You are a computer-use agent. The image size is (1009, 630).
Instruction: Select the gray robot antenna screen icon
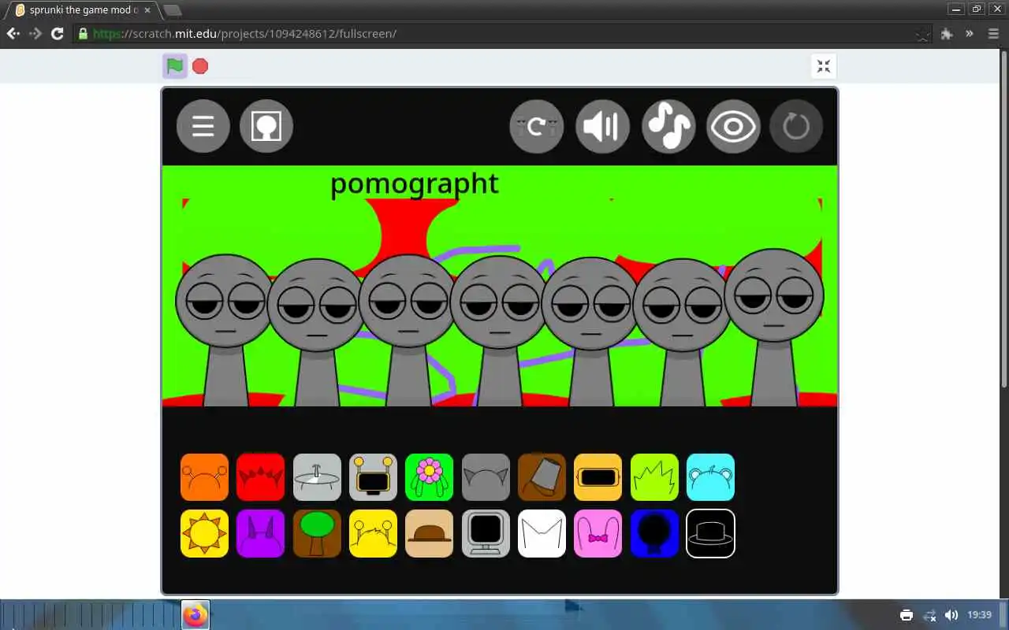coord(373,477)
